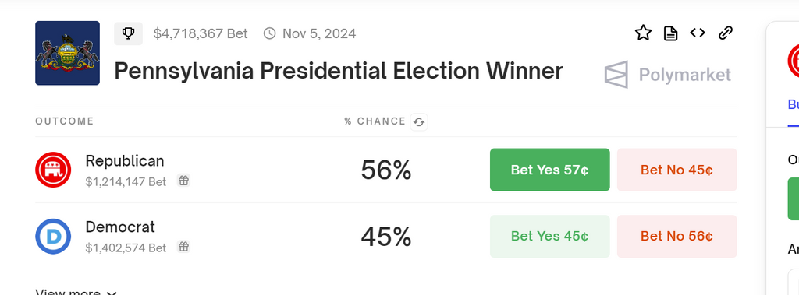Click Bet No 45¢ for Republican

point(676,170)
